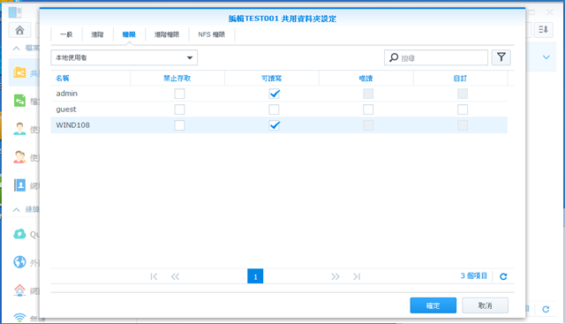Check No Access for admin
The width and height of the screenshot is (565, 324).
(x=179, y=94)
